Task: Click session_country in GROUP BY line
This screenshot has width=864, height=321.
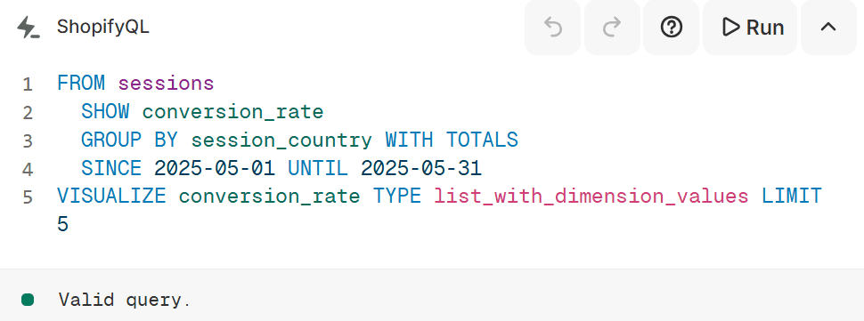Action: 281,140
